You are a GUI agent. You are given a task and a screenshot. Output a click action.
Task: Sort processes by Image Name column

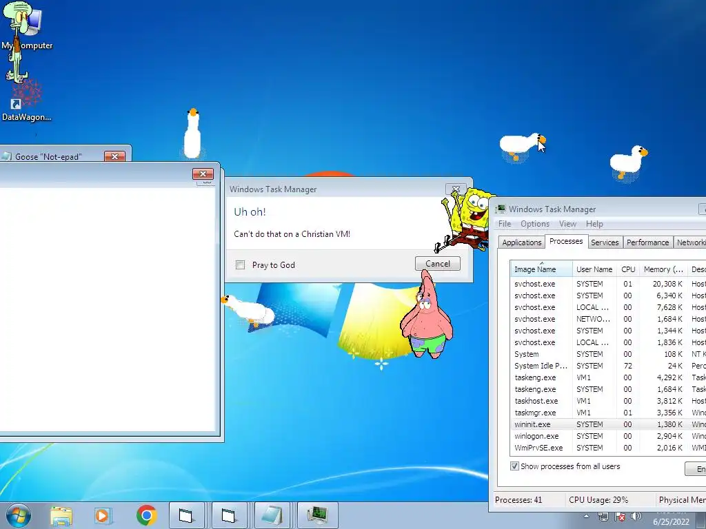[x=541, y=269]
